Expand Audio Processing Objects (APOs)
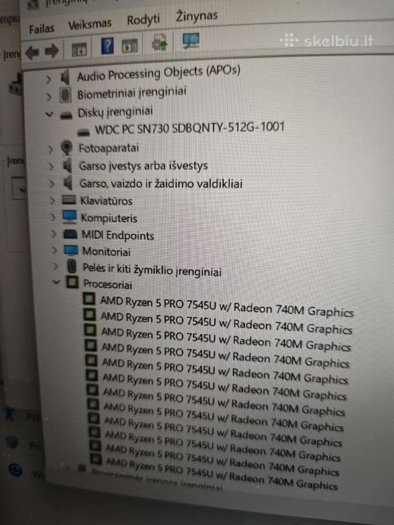394x525 pixels. coord(48,79)
